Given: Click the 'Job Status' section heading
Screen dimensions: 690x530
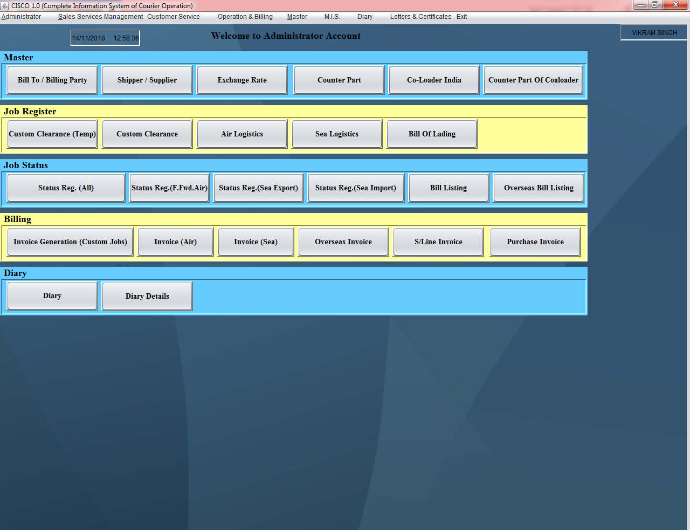Looking at the screenshot, I should [x=26, y=166].
